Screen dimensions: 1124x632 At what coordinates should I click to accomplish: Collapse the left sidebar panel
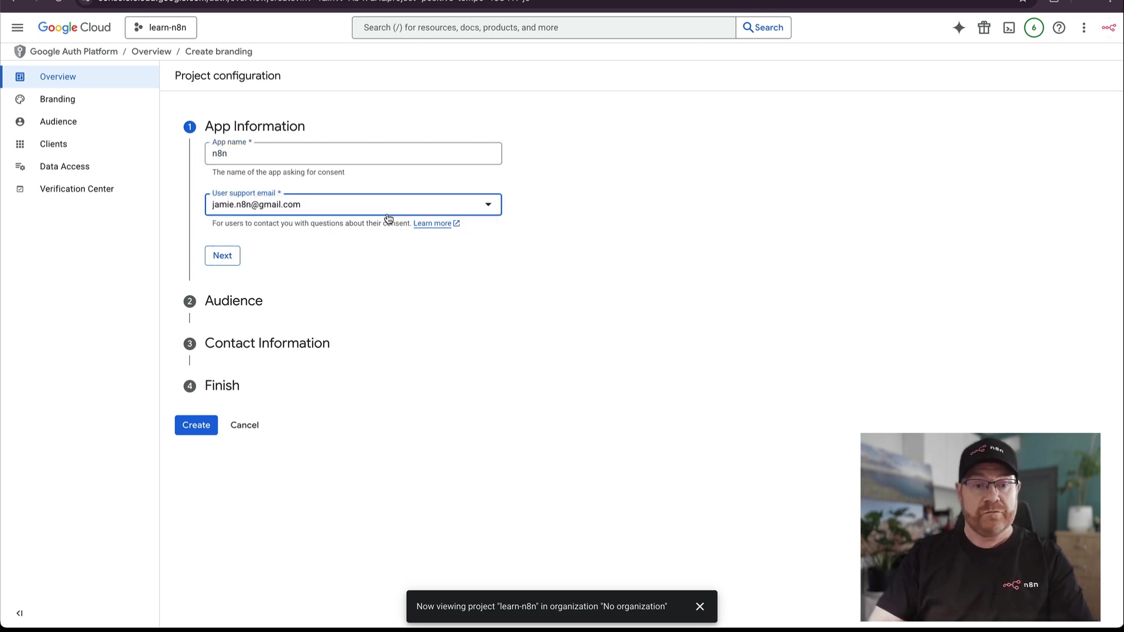click(19, 613)
